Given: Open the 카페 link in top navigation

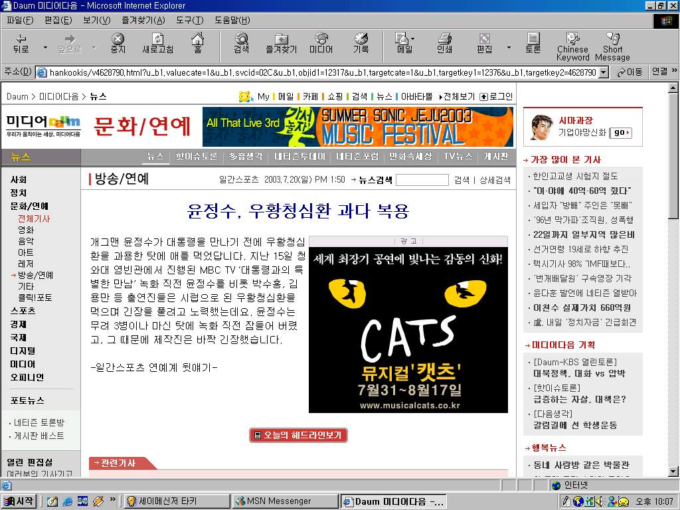Looking at the screenshot, I should pos(310,96).
